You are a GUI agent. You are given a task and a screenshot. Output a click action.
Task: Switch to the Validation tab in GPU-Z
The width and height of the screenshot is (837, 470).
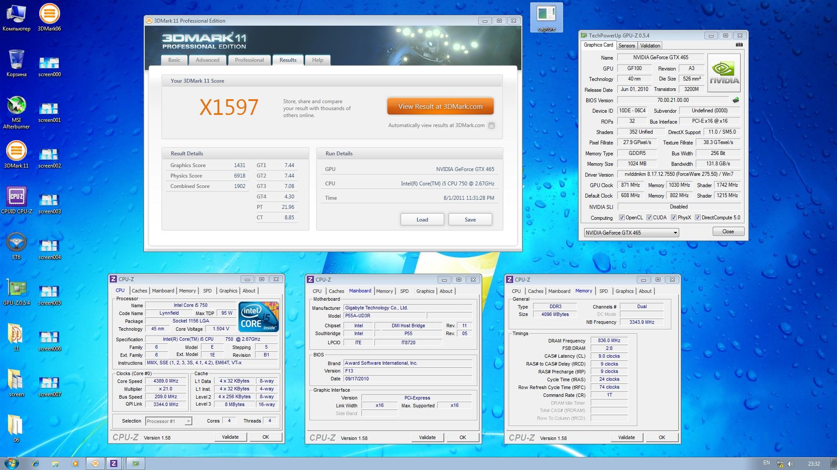coord(650,46)
